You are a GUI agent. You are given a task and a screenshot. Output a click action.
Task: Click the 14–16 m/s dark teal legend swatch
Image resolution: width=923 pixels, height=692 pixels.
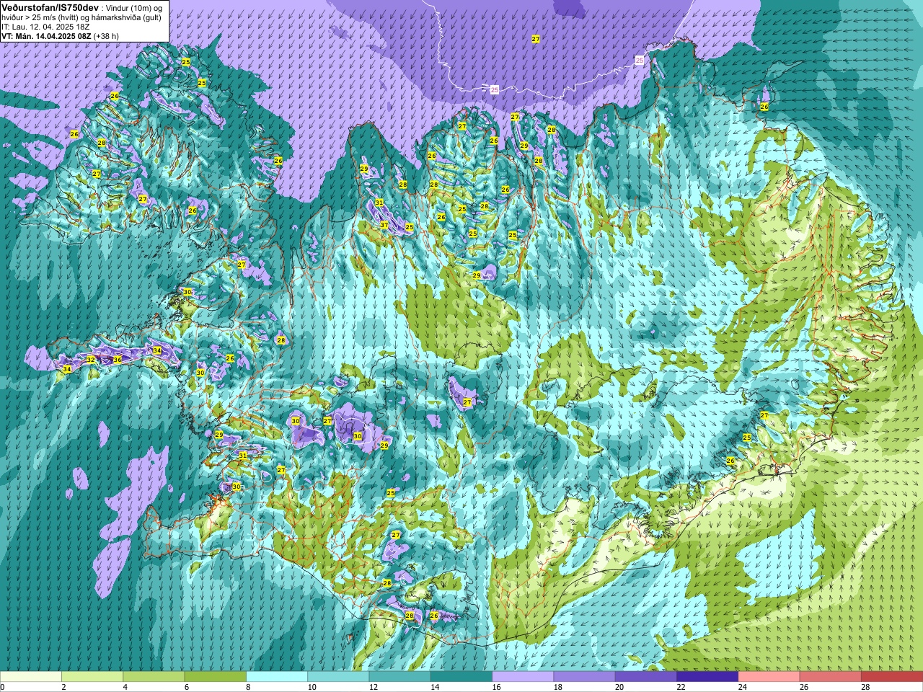[461, 677]
